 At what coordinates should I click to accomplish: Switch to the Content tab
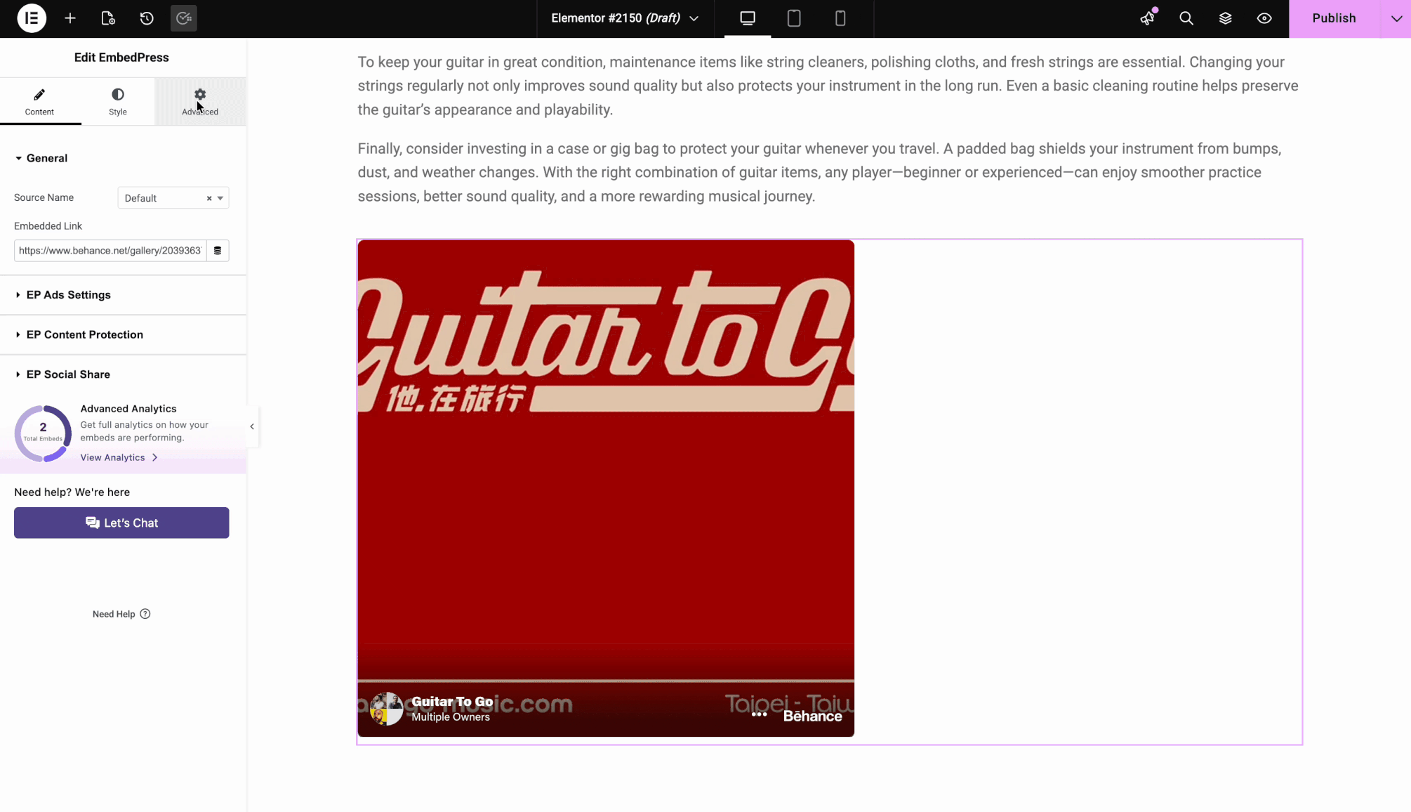[x=40, y=102]
